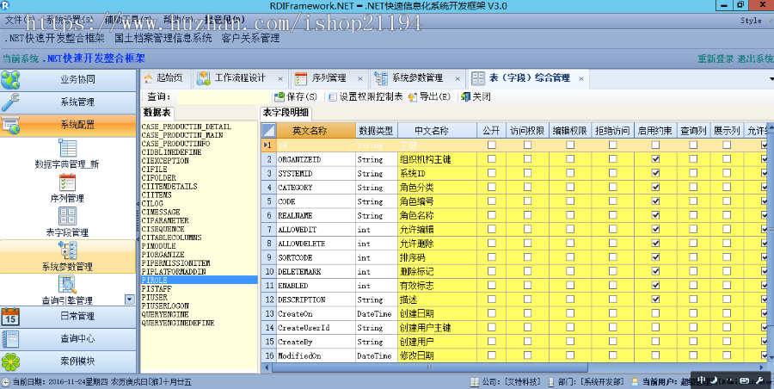
Task: Enable 启用约束 for CreateOn row
Action: (655, 313)
